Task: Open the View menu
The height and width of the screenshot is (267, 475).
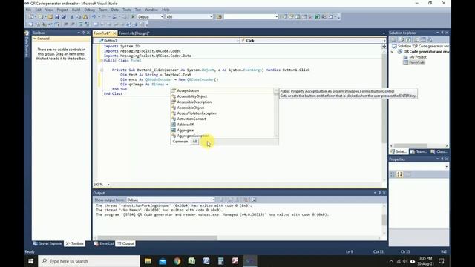Action: [49, 10]
